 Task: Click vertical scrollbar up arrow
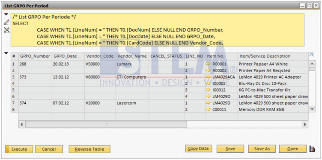coord(312,64)
